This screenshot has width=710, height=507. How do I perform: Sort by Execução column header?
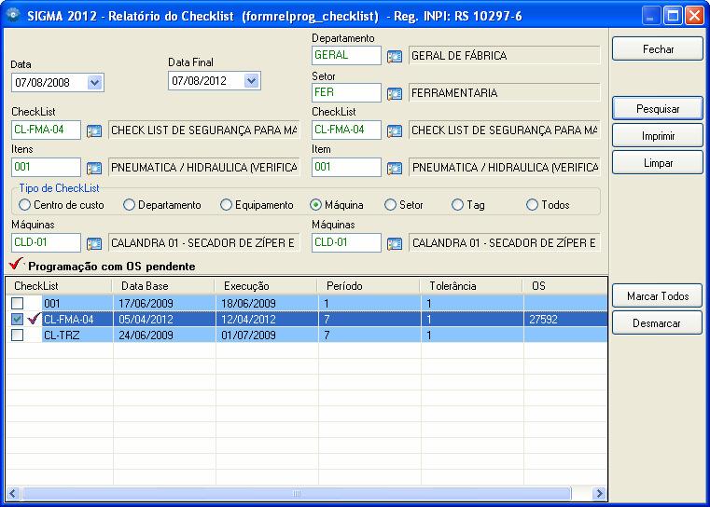(x=266, y=286)
